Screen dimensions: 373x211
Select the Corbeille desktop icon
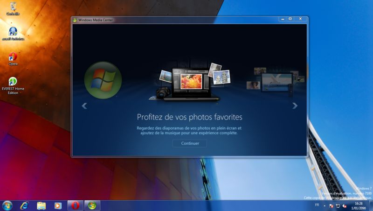(13, 9)
